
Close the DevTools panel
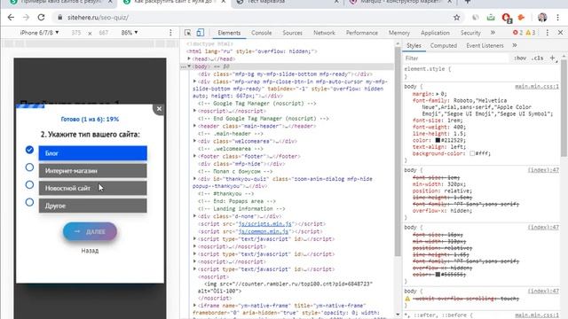tap(560, 33)
